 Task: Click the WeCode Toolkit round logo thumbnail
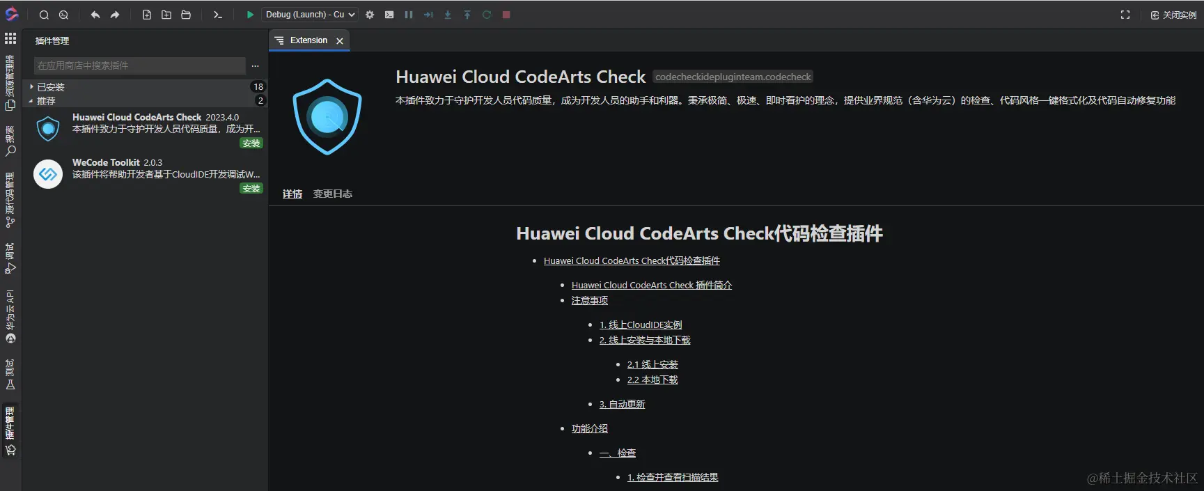48,174
